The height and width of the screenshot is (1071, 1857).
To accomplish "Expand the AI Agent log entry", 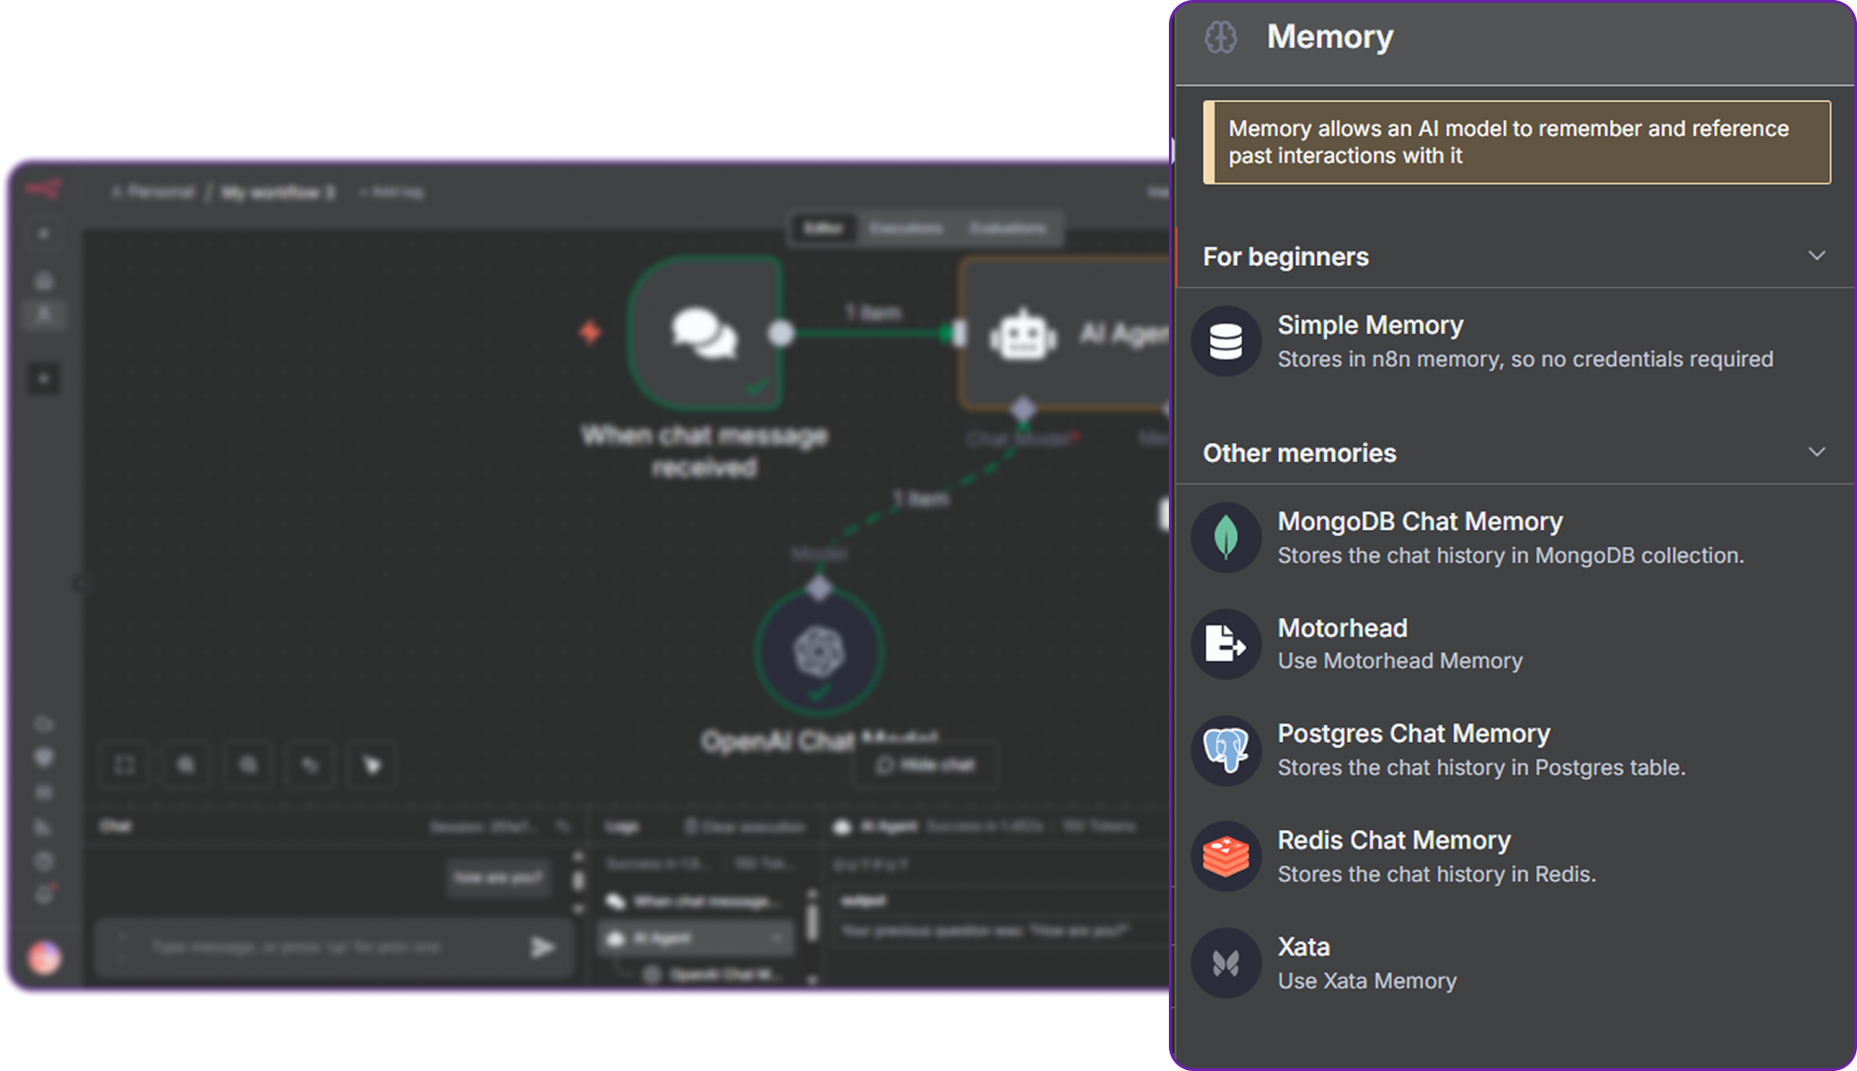I will point(777,938).
